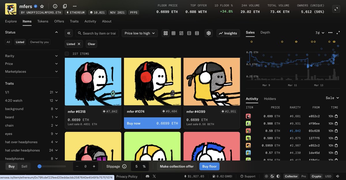The height and width of the screenshot is (180, 346).
Task: Collapse the filter sidebar with double-arrow icon
Action: click(x=69, y=33)
